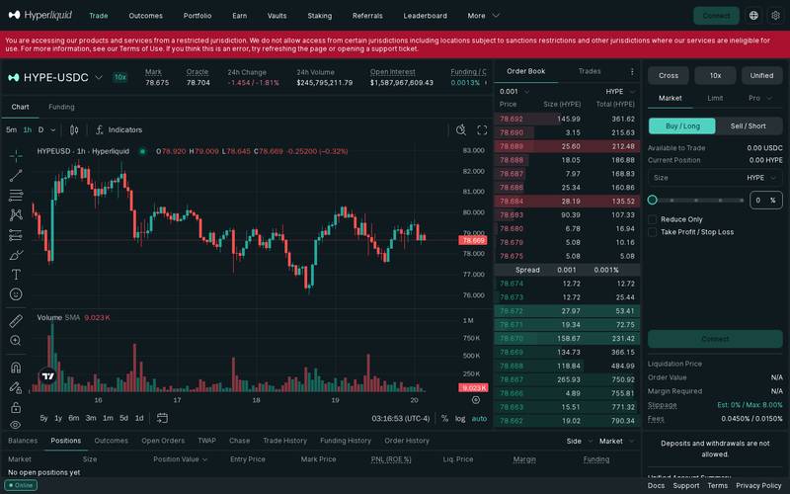Open the candlestick chart style selector

(x=74, y=130)
